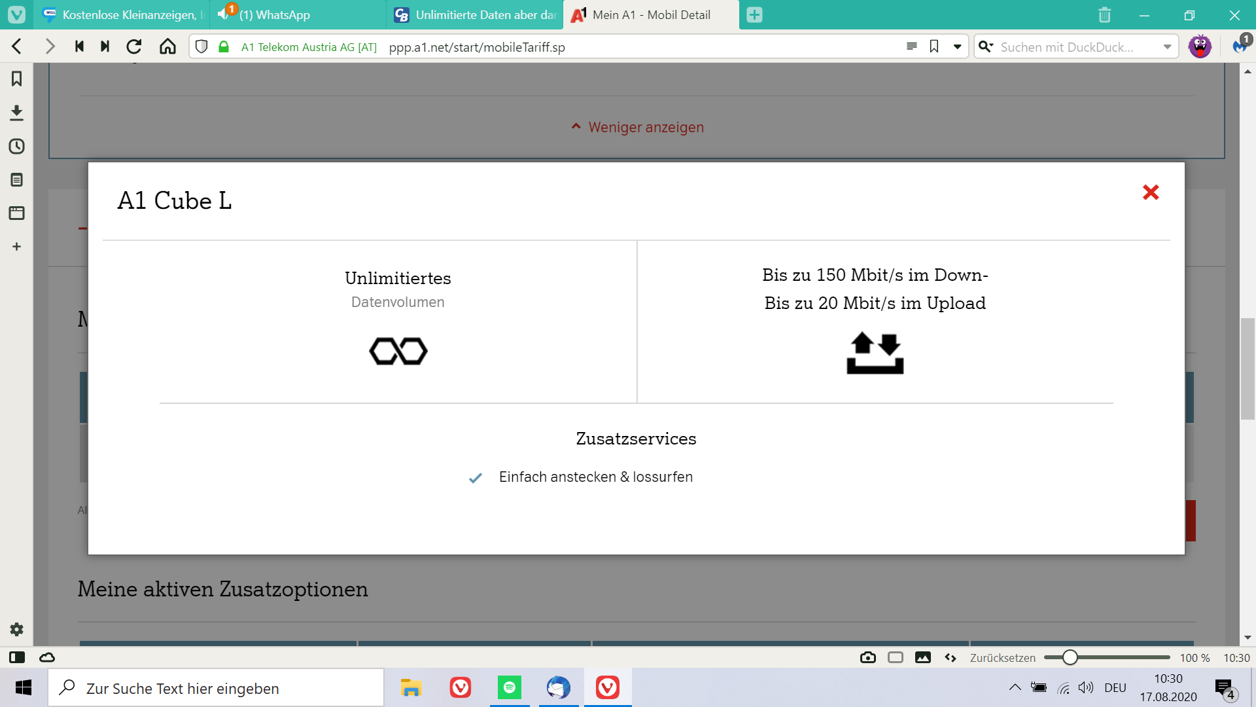1256x707 pixels.
Task: Open Vivaldi settings gear
Action: point(16,629)
